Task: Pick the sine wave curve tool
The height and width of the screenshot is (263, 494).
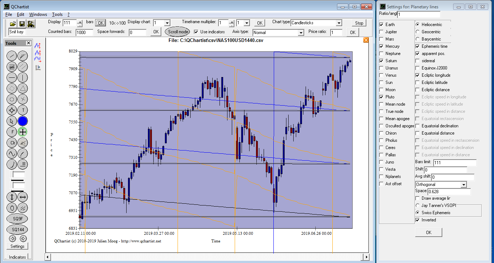Action: click(x=12, y=154)
